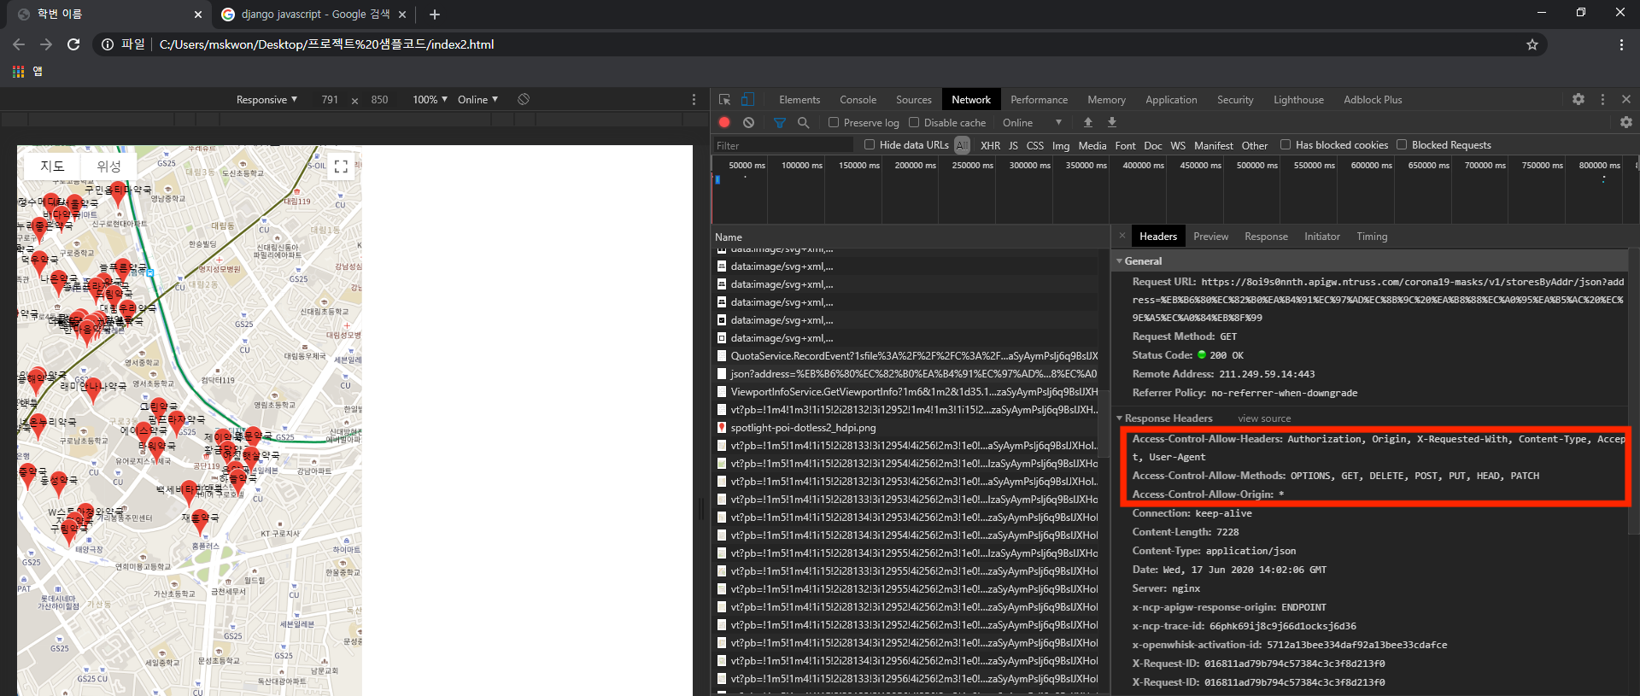Click the network Filter input field
This screenshot has height=696, width=1640.
783,145
